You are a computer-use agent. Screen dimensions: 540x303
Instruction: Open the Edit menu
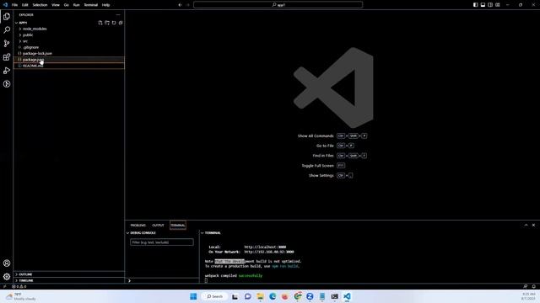(x=25, y=5)
